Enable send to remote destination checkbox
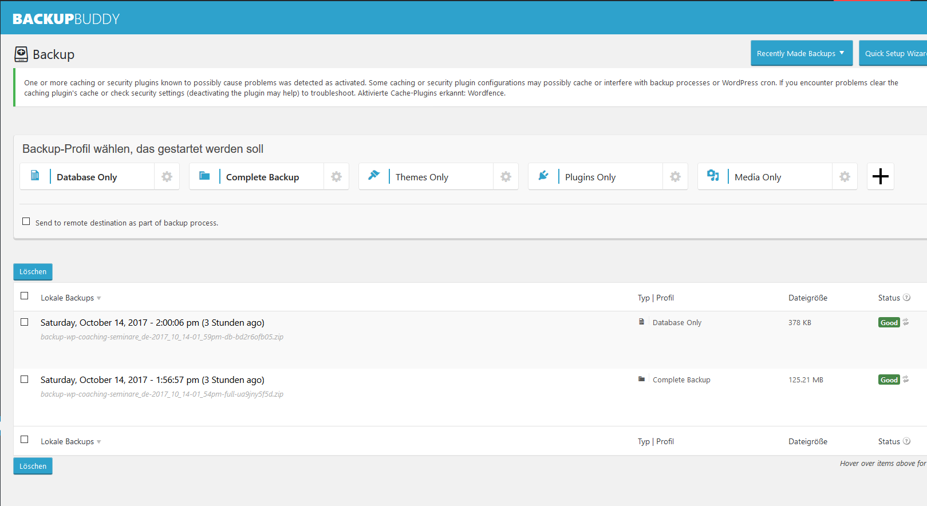This screenshot has width=927, height=506. pos(26,222)
